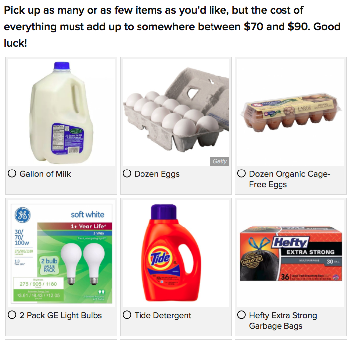Pick the Tide Detergent radio button
The width and height of the screenshot is (353, 340).
click(127, 315)
